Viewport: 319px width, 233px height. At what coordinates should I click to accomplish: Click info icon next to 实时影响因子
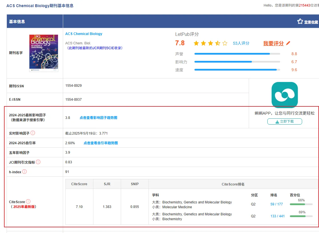[33, 133]
